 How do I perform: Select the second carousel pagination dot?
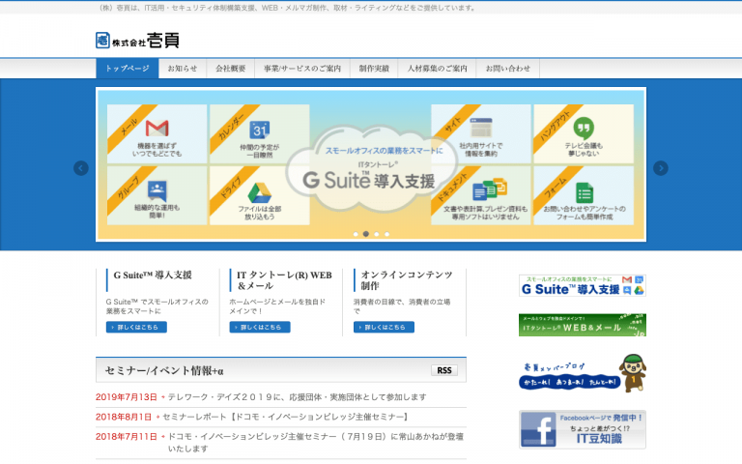(366, 234)
